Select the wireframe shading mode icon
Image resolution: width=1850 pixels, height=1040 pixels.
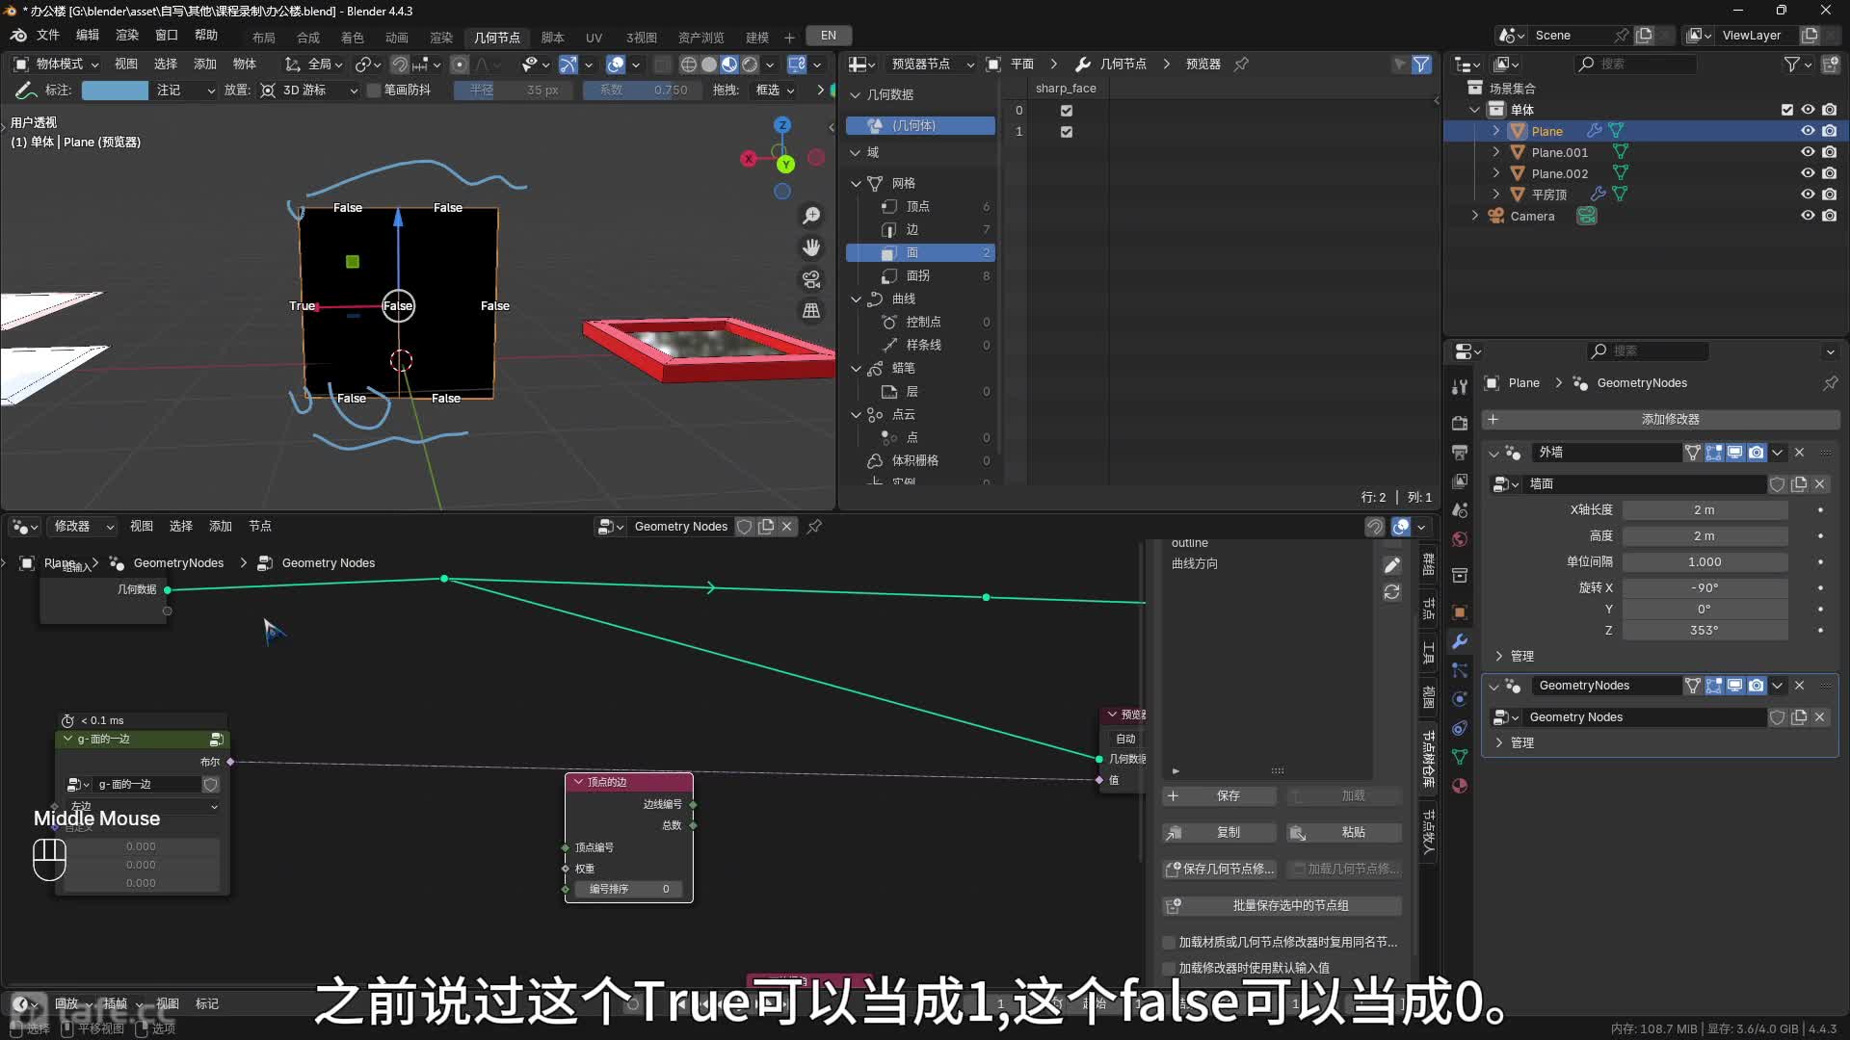[688, 65]
